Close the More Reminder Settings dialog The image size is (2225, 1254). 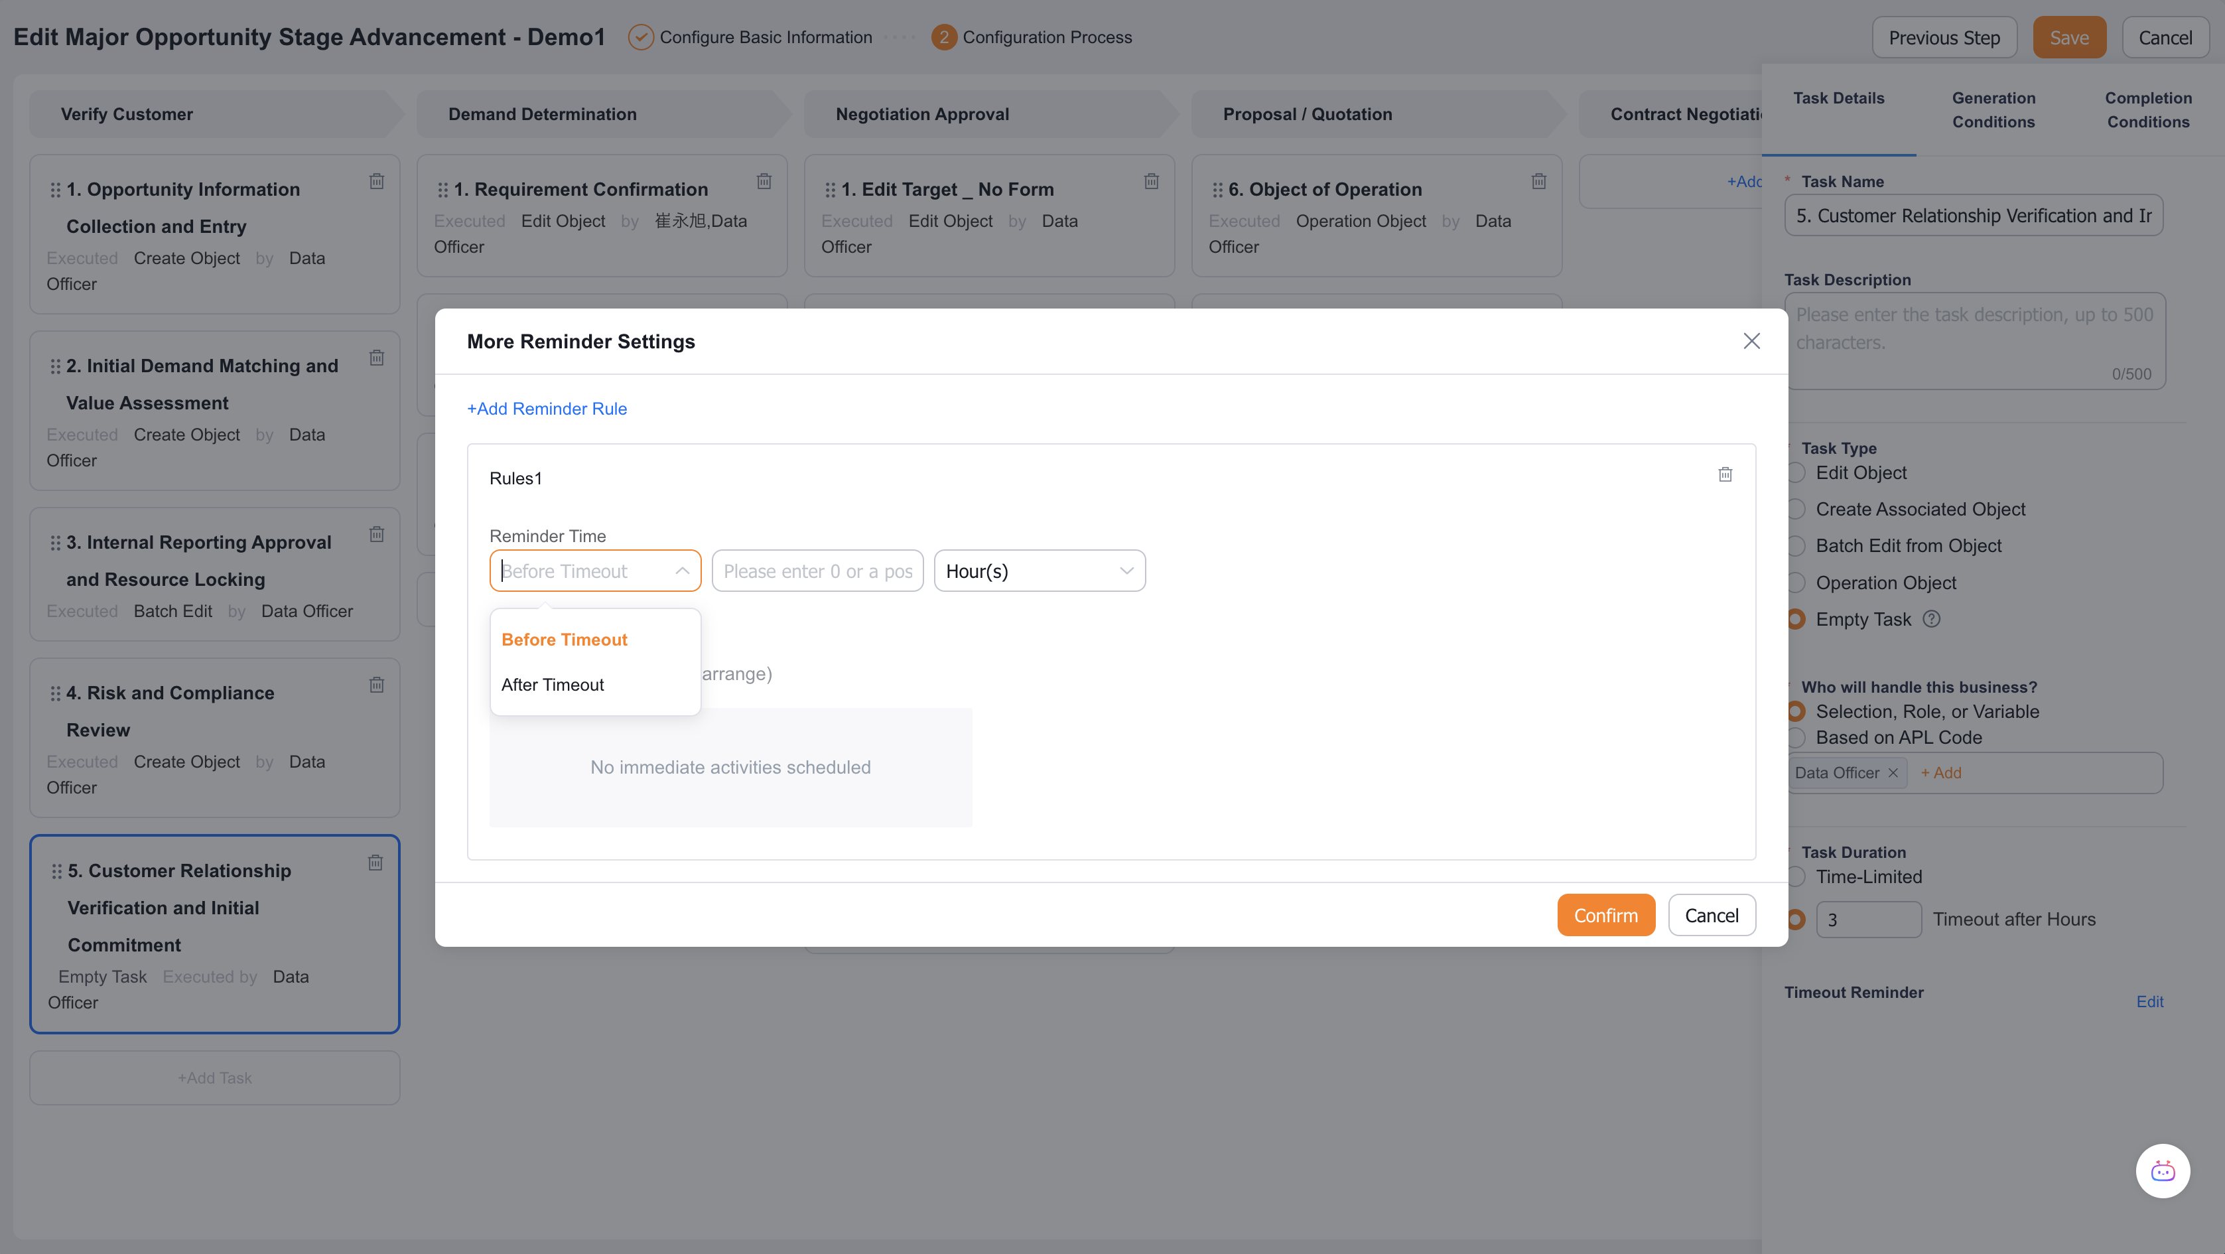pyautogui.click(x=1751, y=341)
